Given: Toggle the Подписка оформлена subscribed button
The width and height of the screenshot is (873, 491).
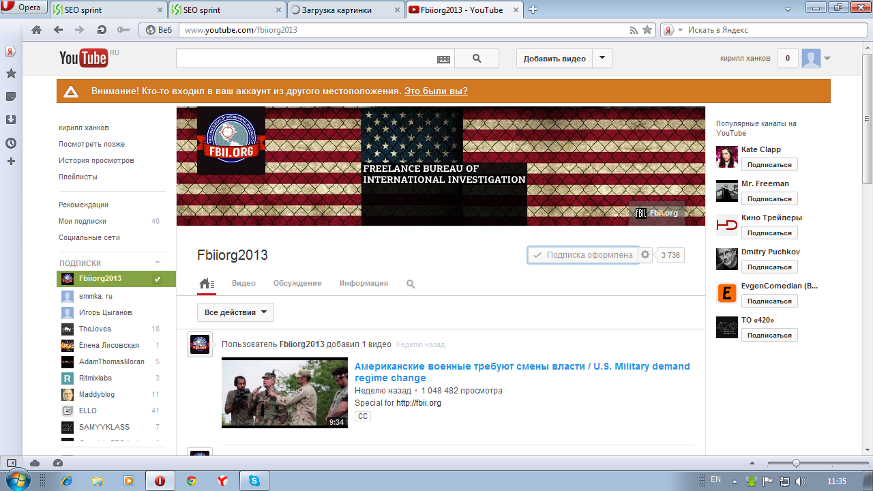Looking at the screenshot, I should click(x=583, y=255).
